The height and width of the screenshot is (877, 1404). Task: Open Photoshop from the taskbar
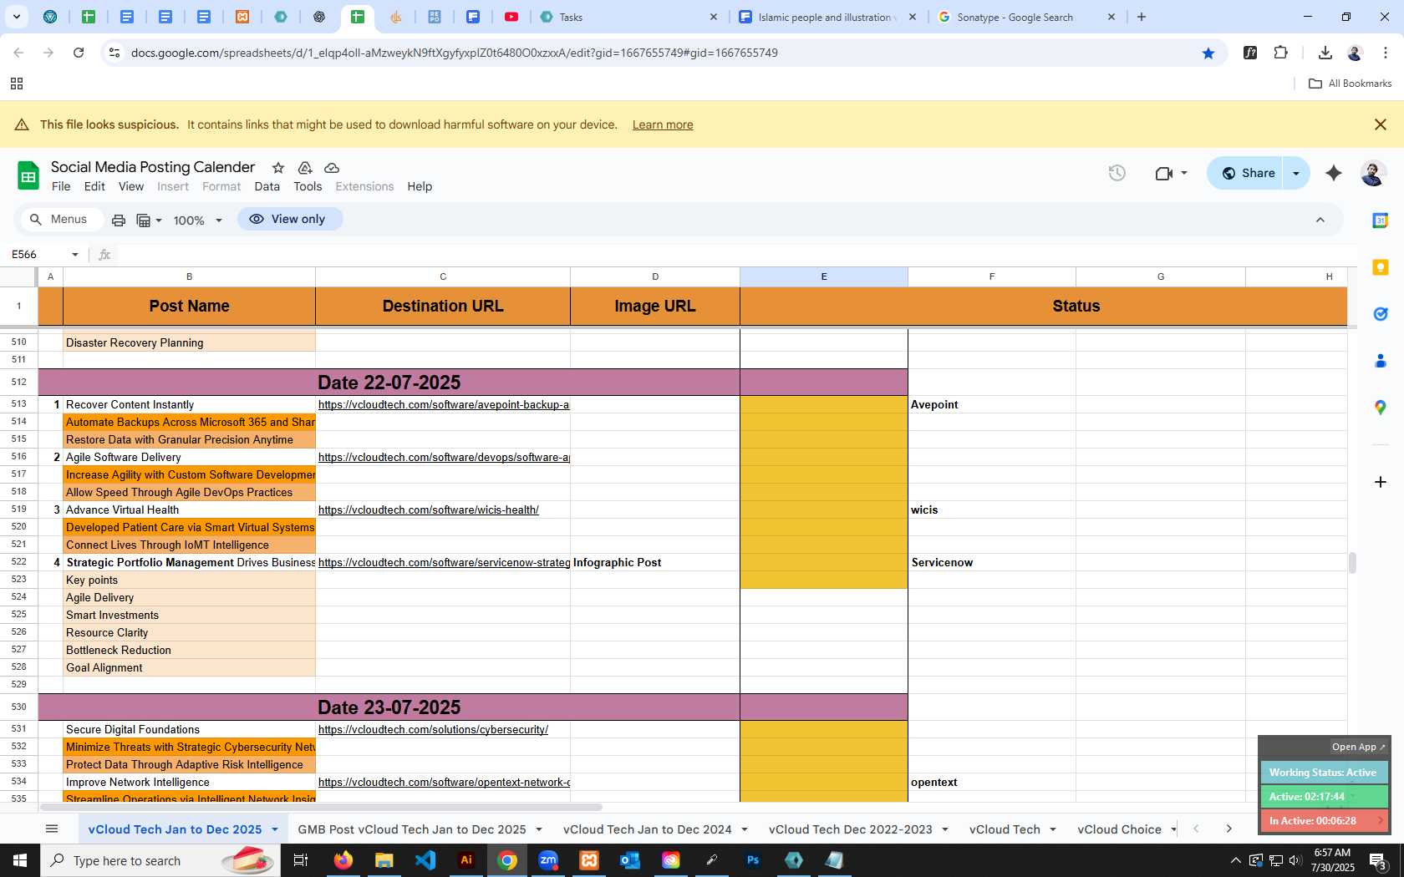[753, 859]
